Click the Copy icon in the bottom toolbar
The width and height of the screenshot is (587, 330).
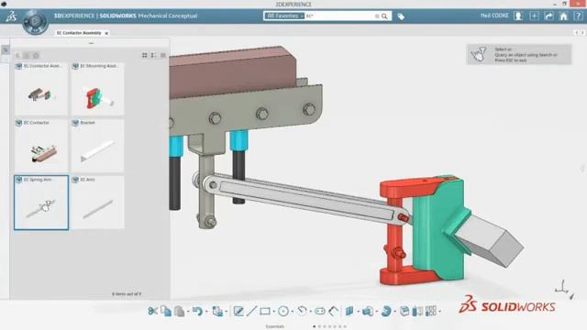[166, 311]
